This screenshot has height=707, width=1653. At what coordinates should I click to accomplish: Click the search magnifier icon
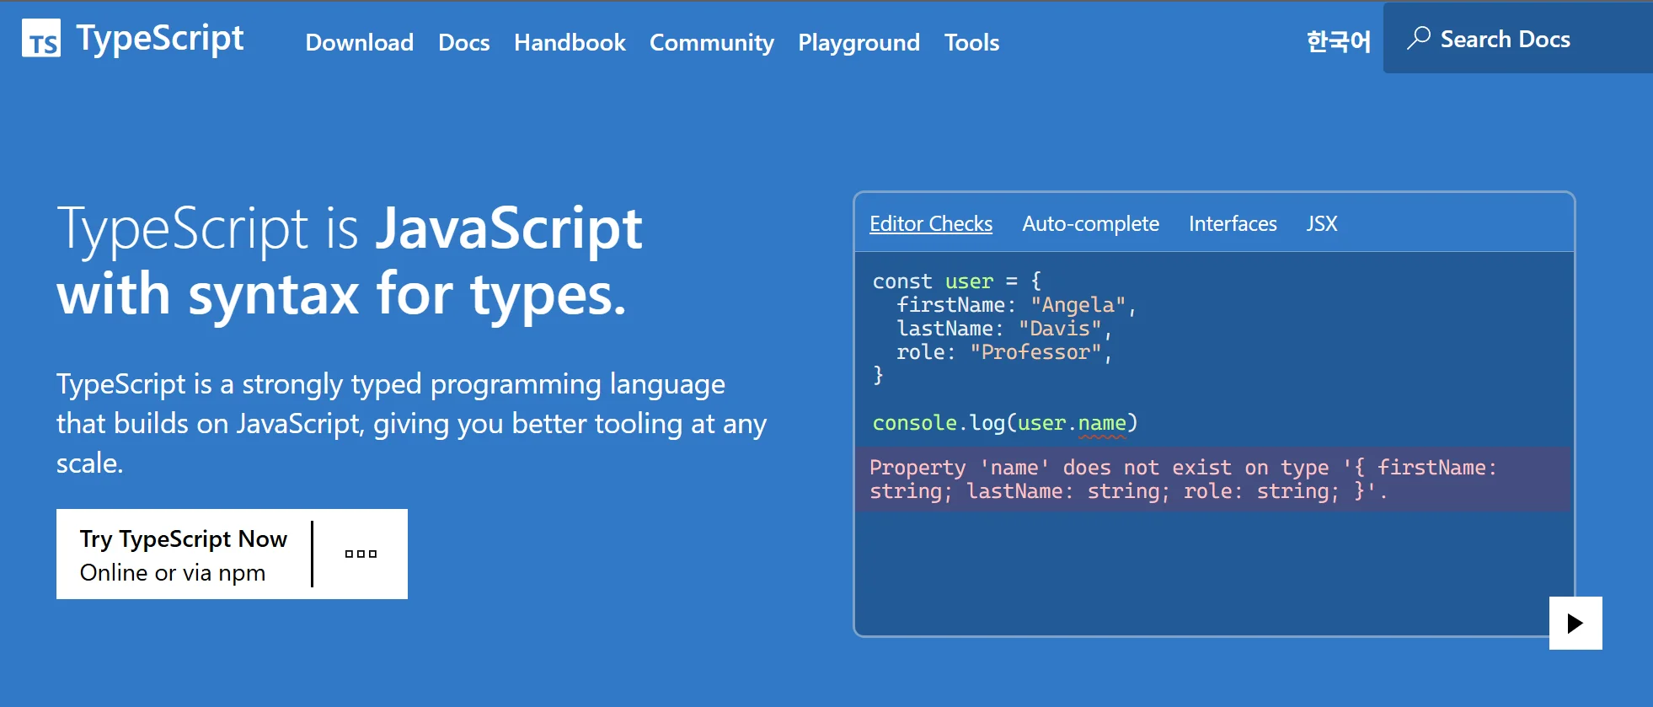tap(1419, 38)
